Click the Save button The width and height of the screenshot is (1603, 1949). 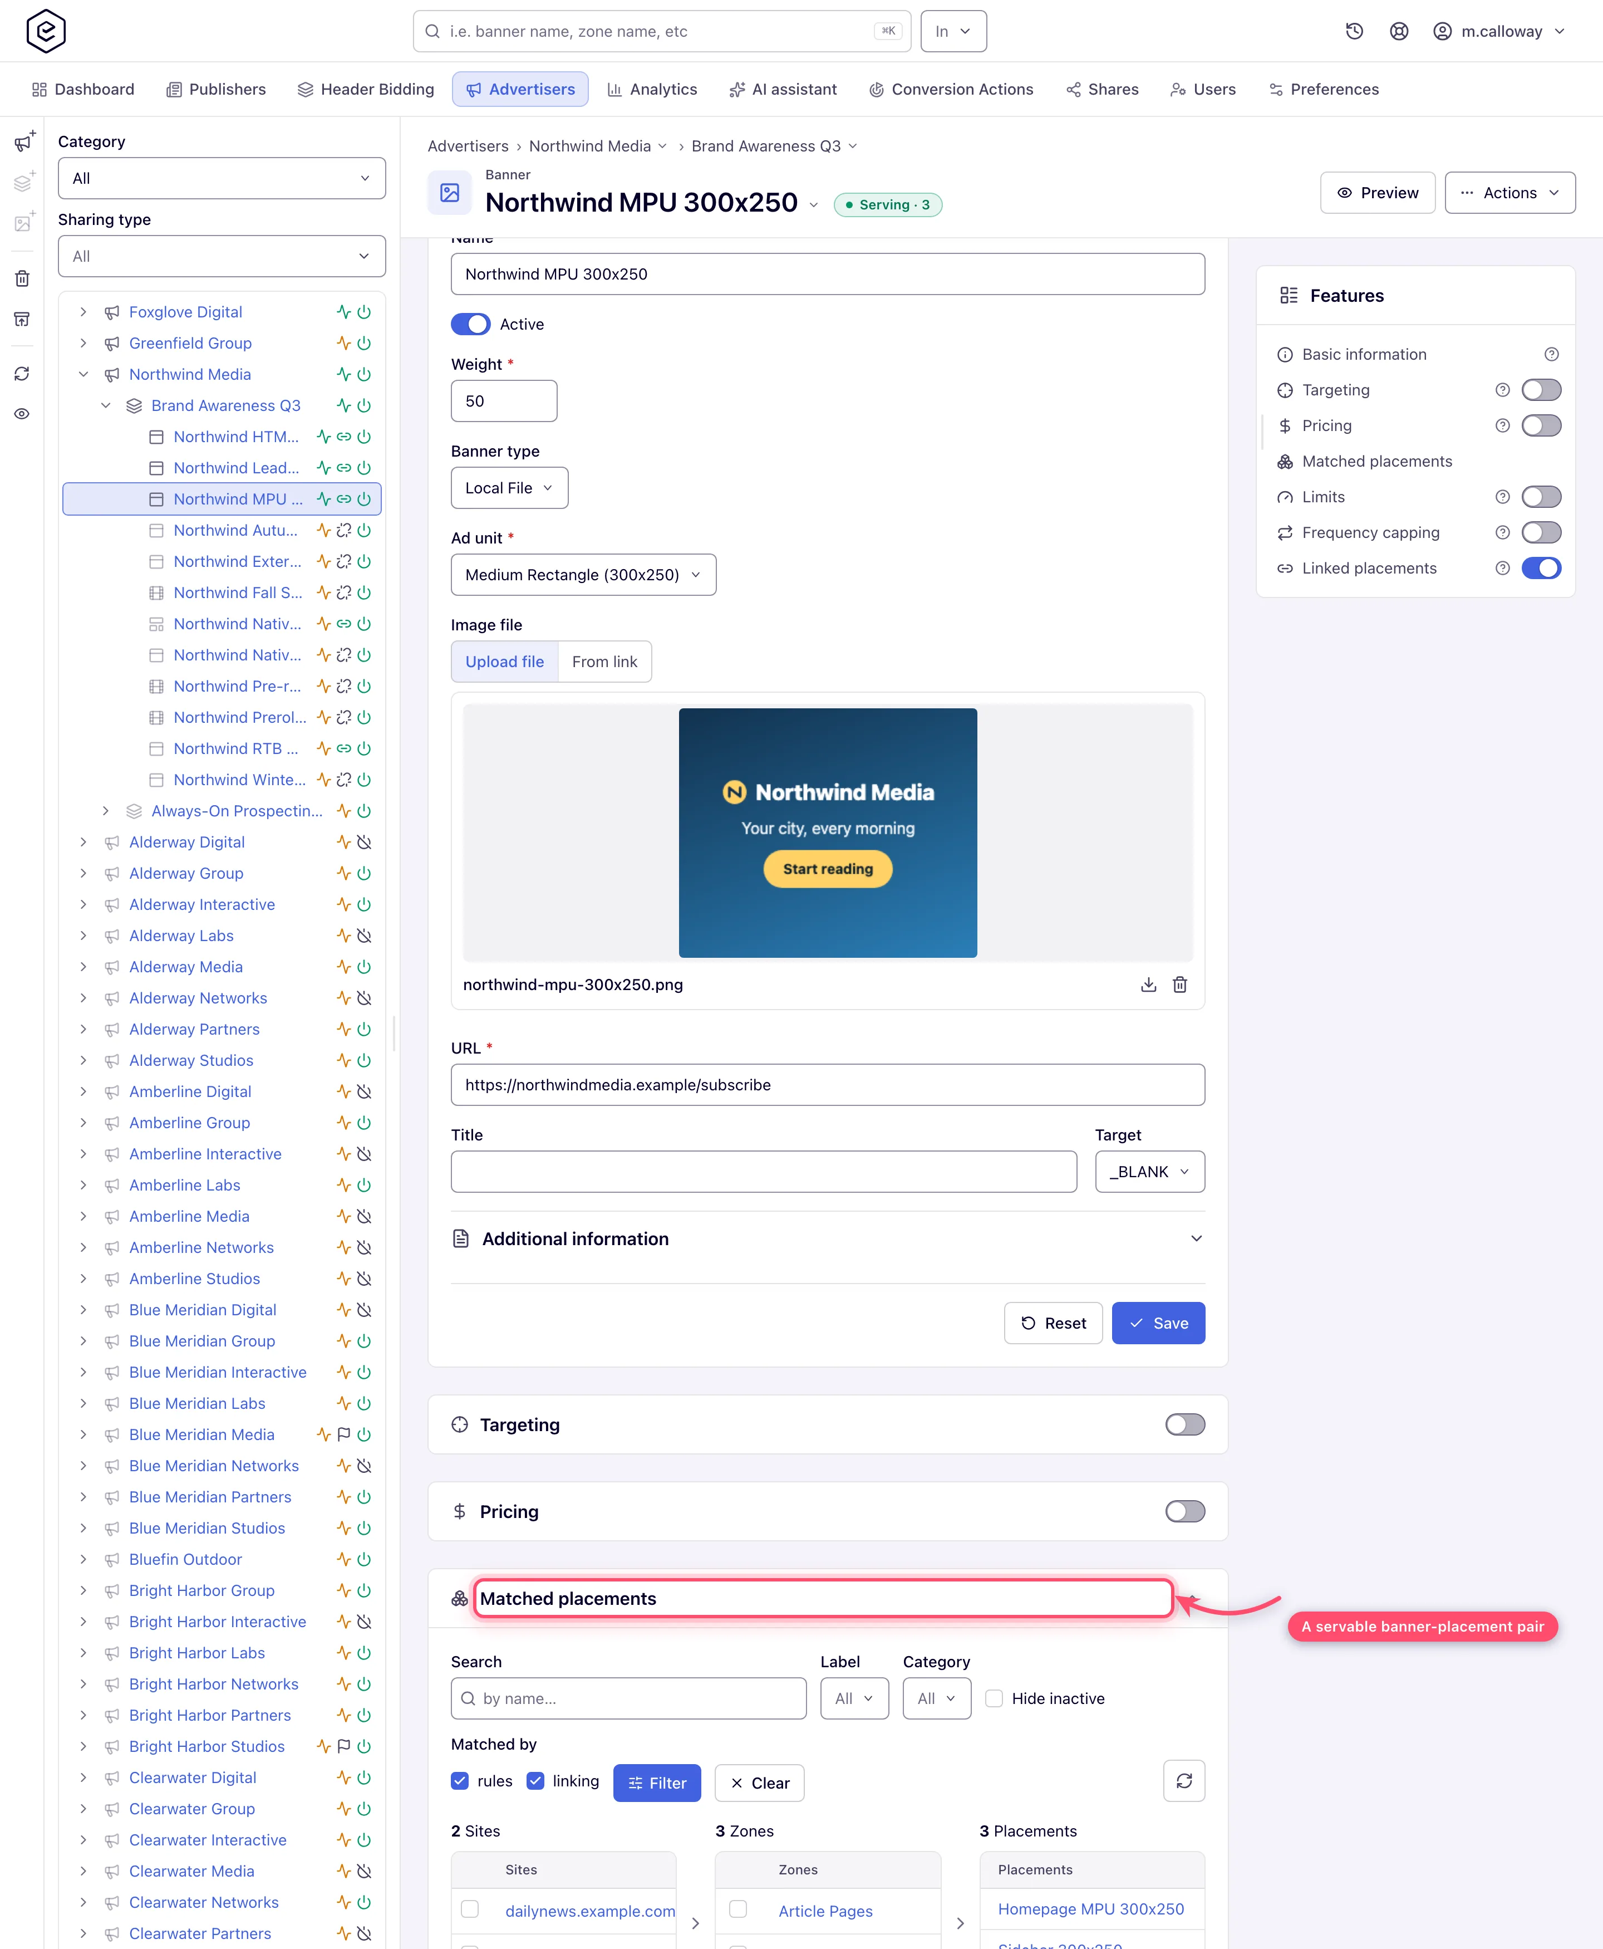tap(1158, 1323)
